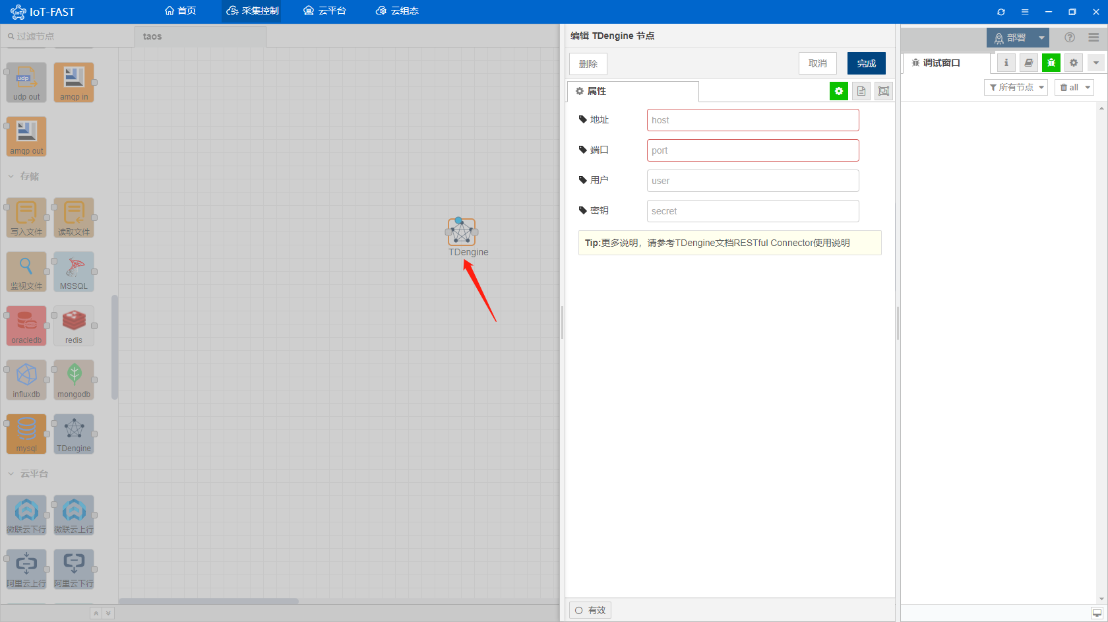Select the influxdb node

pyautogui.click(x=26, y=380)
